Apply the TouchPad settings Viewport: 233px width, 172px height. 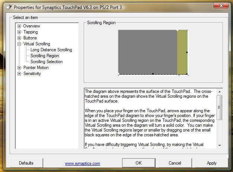point(212,163)
